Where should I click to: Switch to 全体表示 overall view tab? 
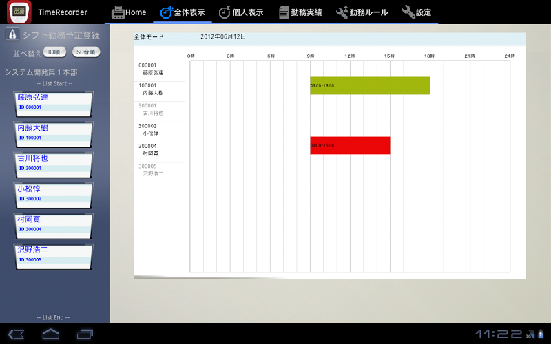[x=182, y=12]
